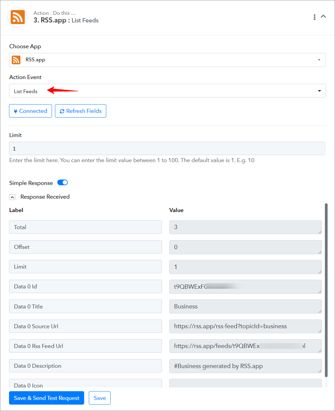Click the Save button
This screenshot has width=335, height=411.
100,398
